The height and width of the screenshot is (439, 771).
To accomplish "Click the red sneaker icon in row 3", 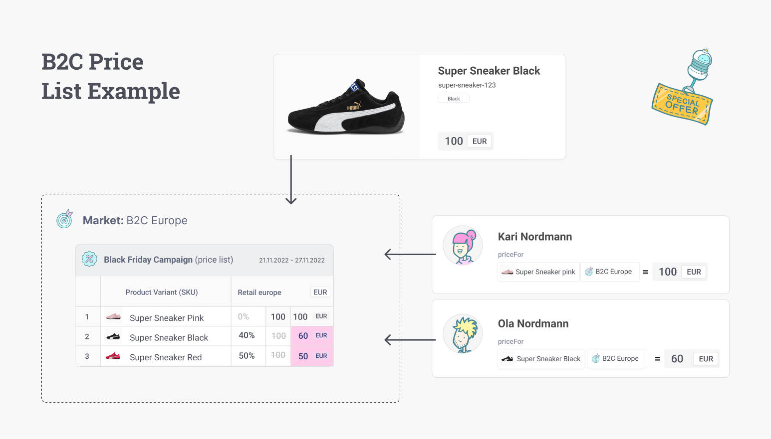I will [x=113, y=356].
